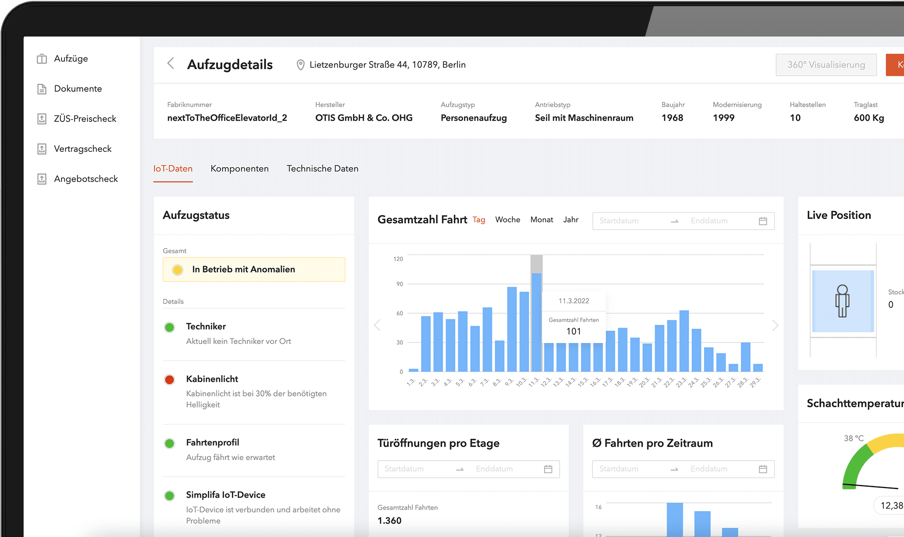Click the Angebotscheck upload icon
Viewport: 904px width, 537px height.
[x=42, y=179]
